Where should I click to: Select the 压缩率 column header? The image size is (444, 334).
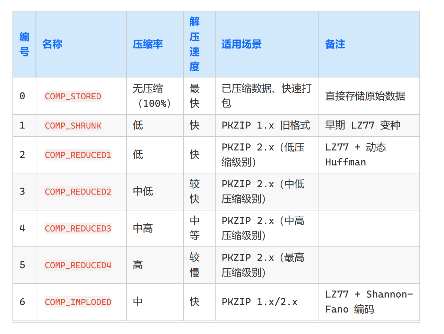click(148, 44)
